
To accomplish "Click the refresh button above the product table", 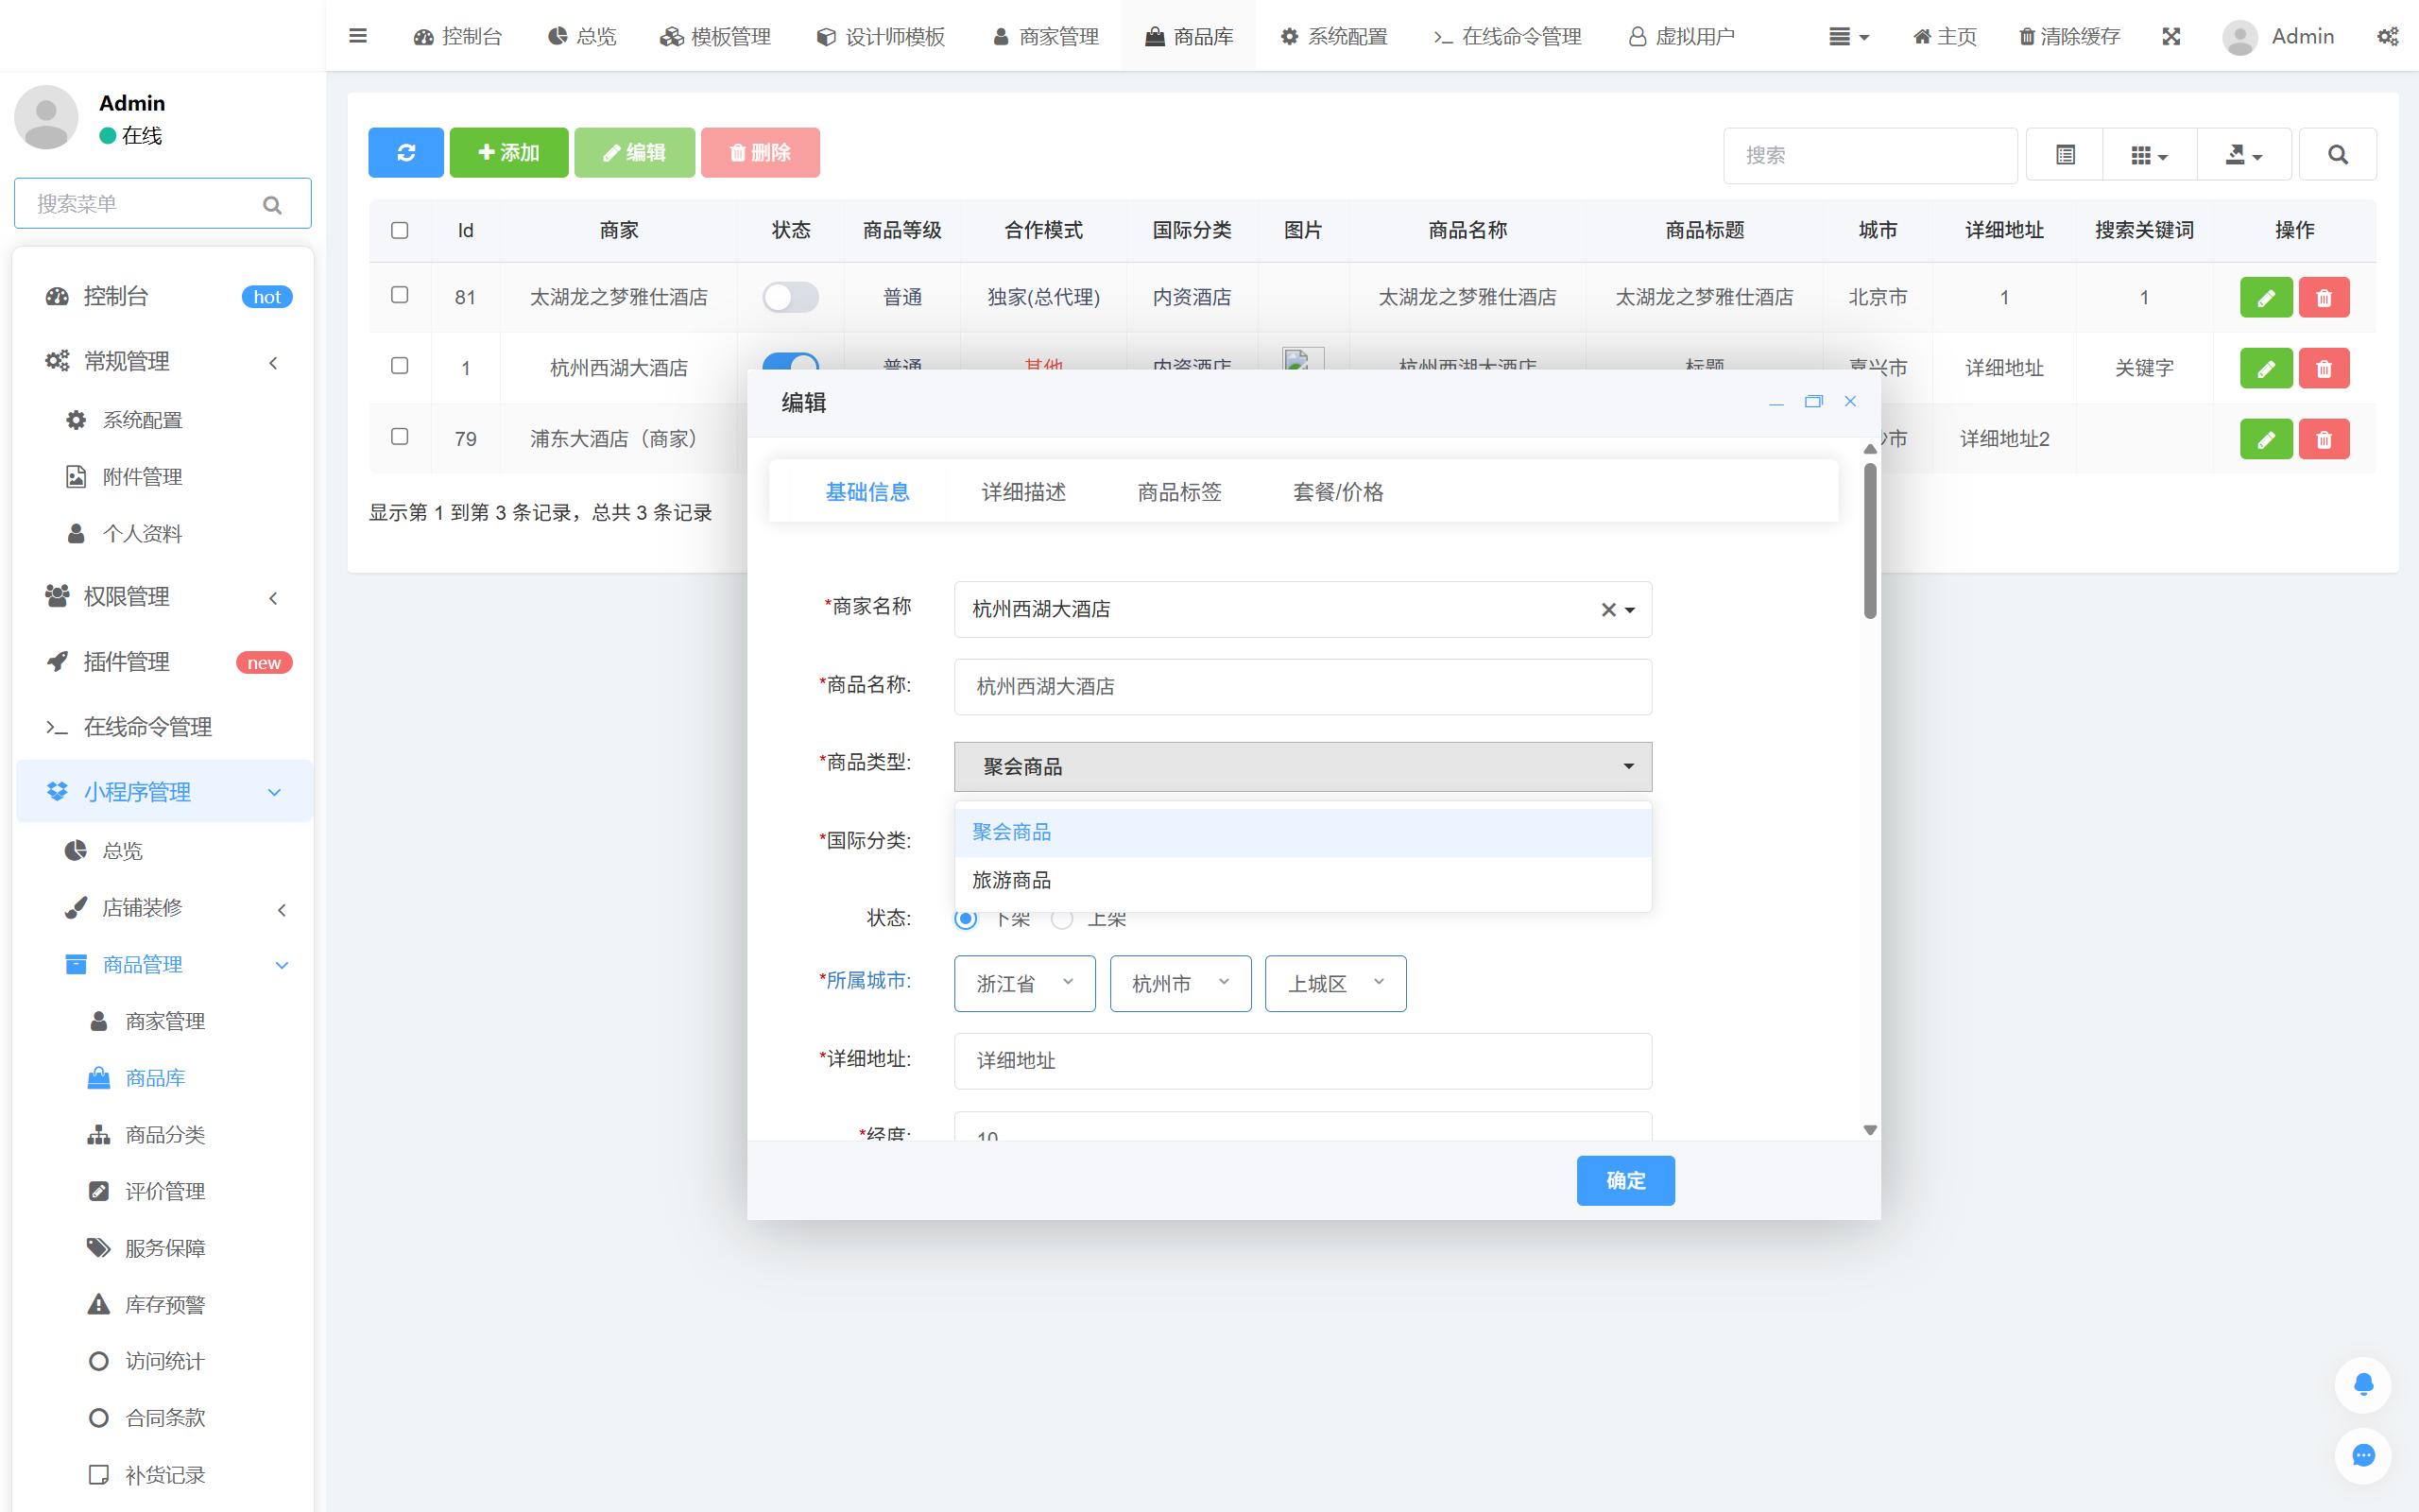I will [x=405, y=152].
